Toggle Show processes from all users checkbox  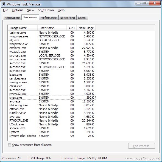pyautogui.click(x=9, y=145)
